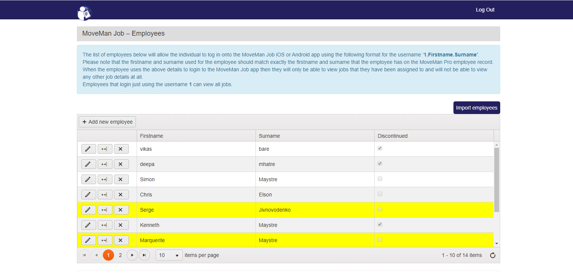Click the MoveMan logo icon
The image size is (573, 277).
[84, 13]
